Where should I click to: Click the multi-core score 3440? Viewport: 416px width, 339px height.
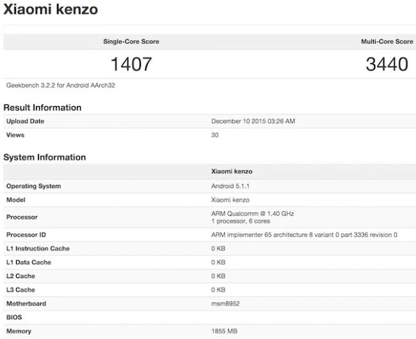pyautogui.click(x=387, y=64)
